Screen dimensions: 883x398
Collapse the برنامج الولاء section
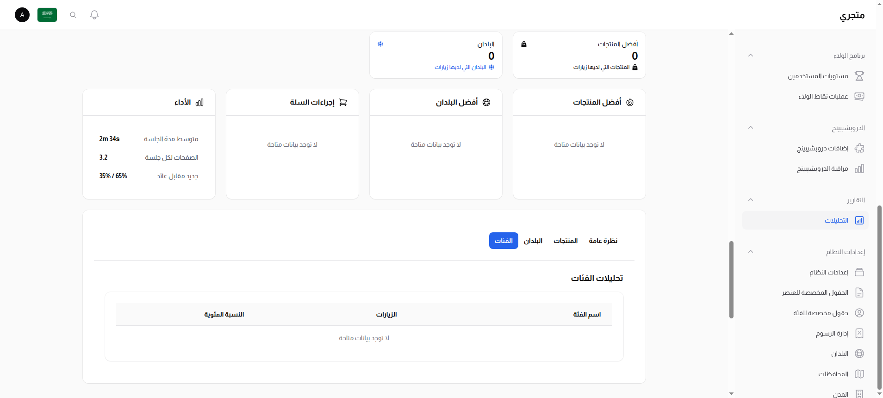(x=751, y=55)
